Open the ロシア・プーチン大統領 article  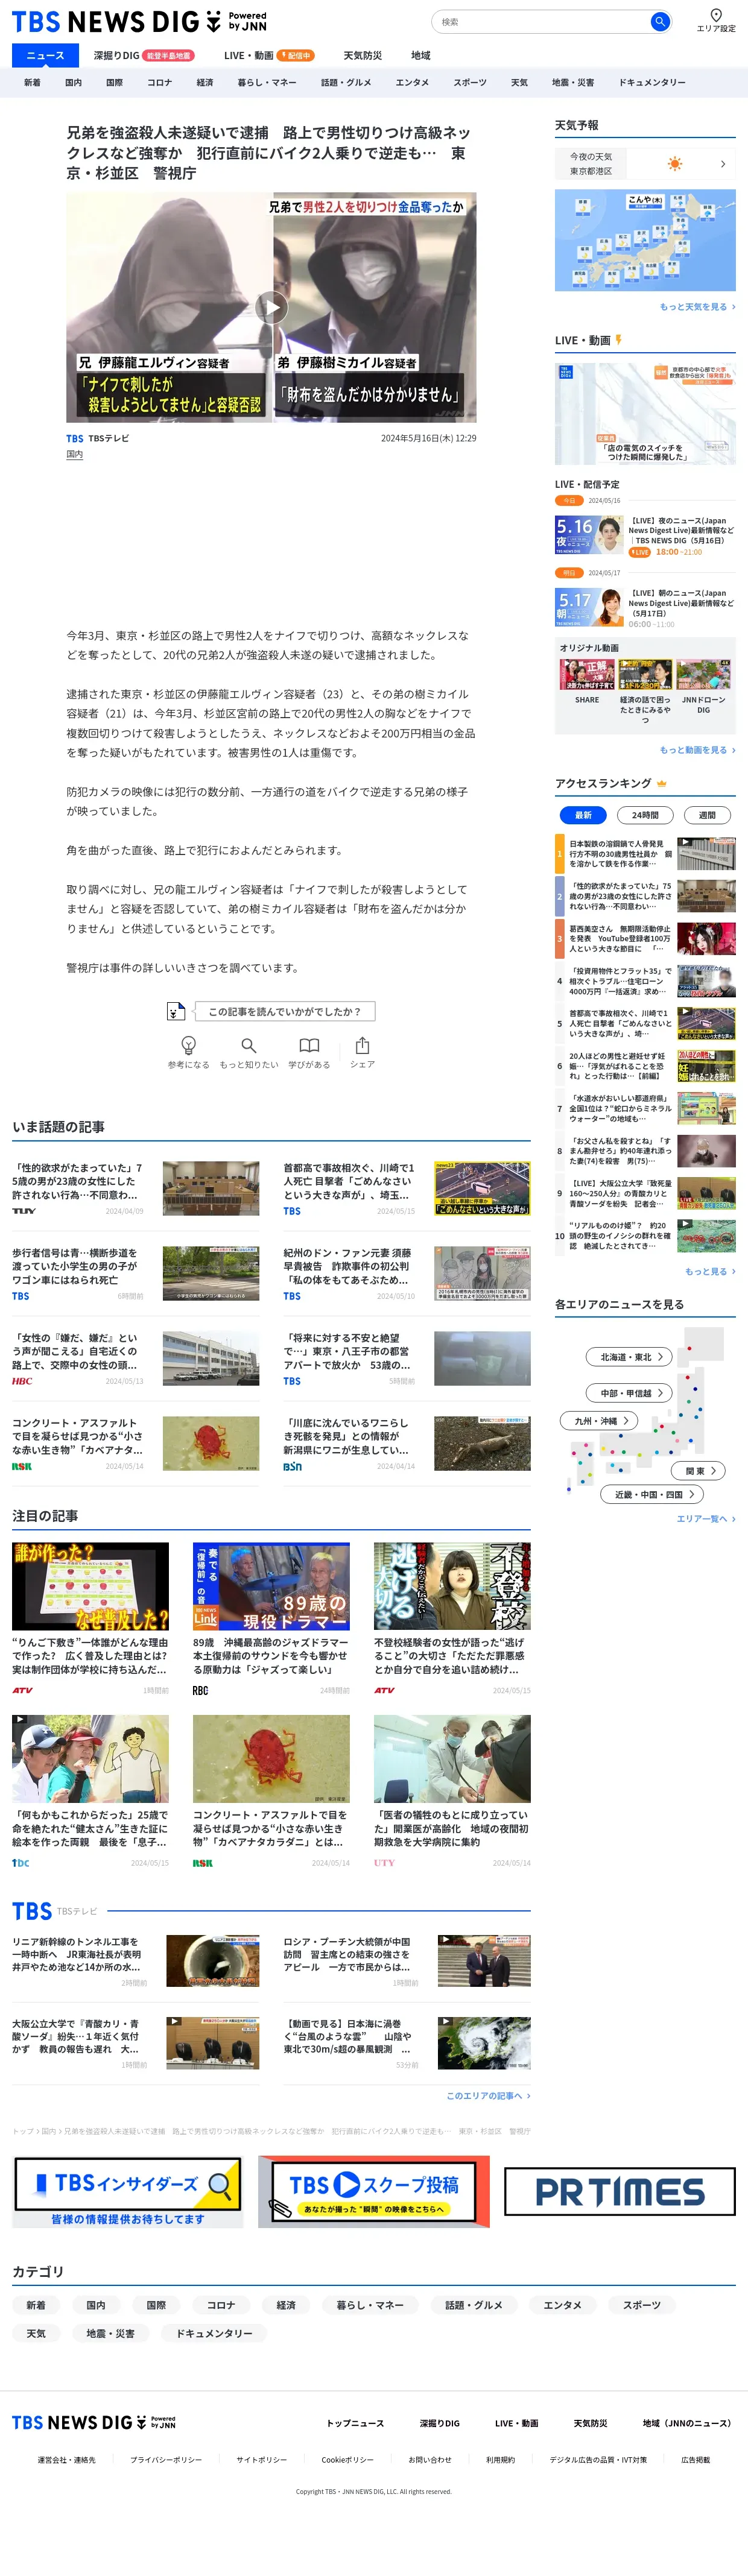point(406,1960)
